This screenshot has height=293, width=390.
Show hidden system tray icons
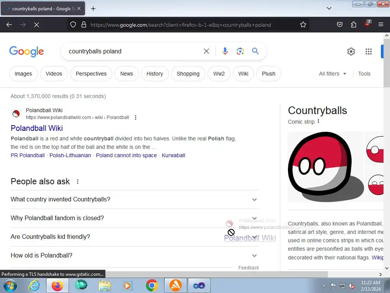point(324,286)
